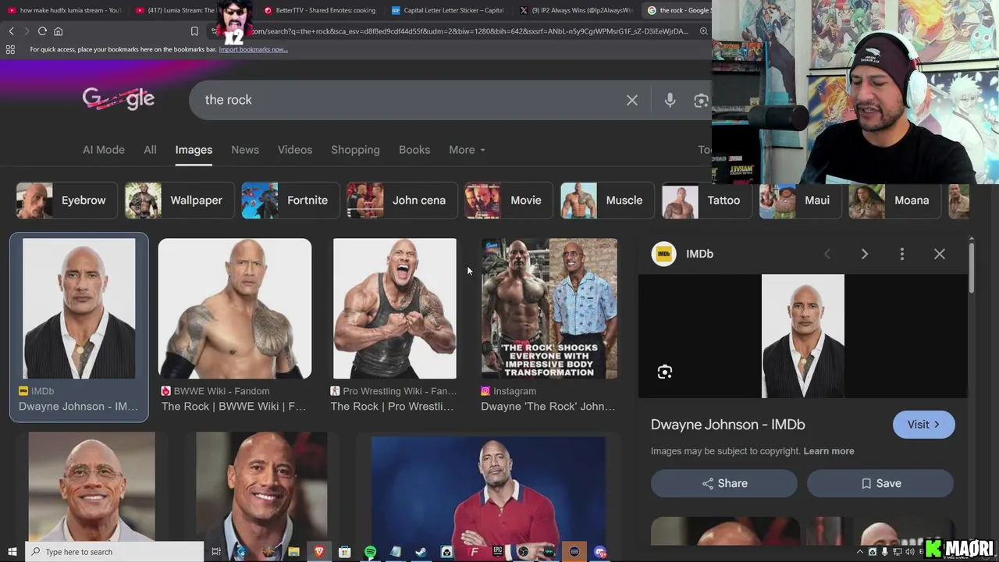
Task: Open the Videos tab
Action: 295,150
